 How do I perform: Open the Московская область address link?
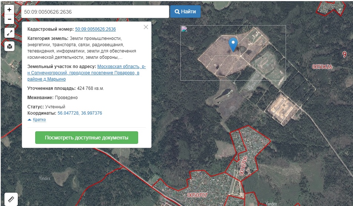(x=87, y=73)
